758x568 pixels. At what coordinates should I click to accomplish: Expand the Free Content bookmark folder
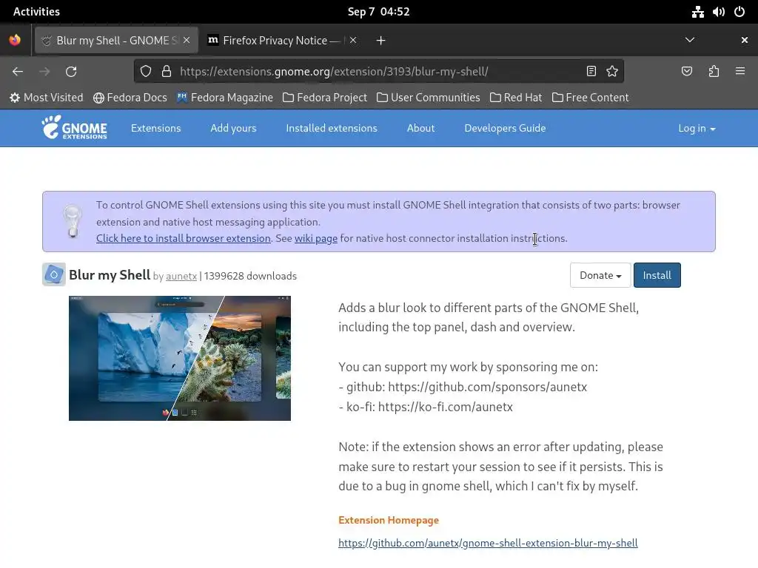590,98
